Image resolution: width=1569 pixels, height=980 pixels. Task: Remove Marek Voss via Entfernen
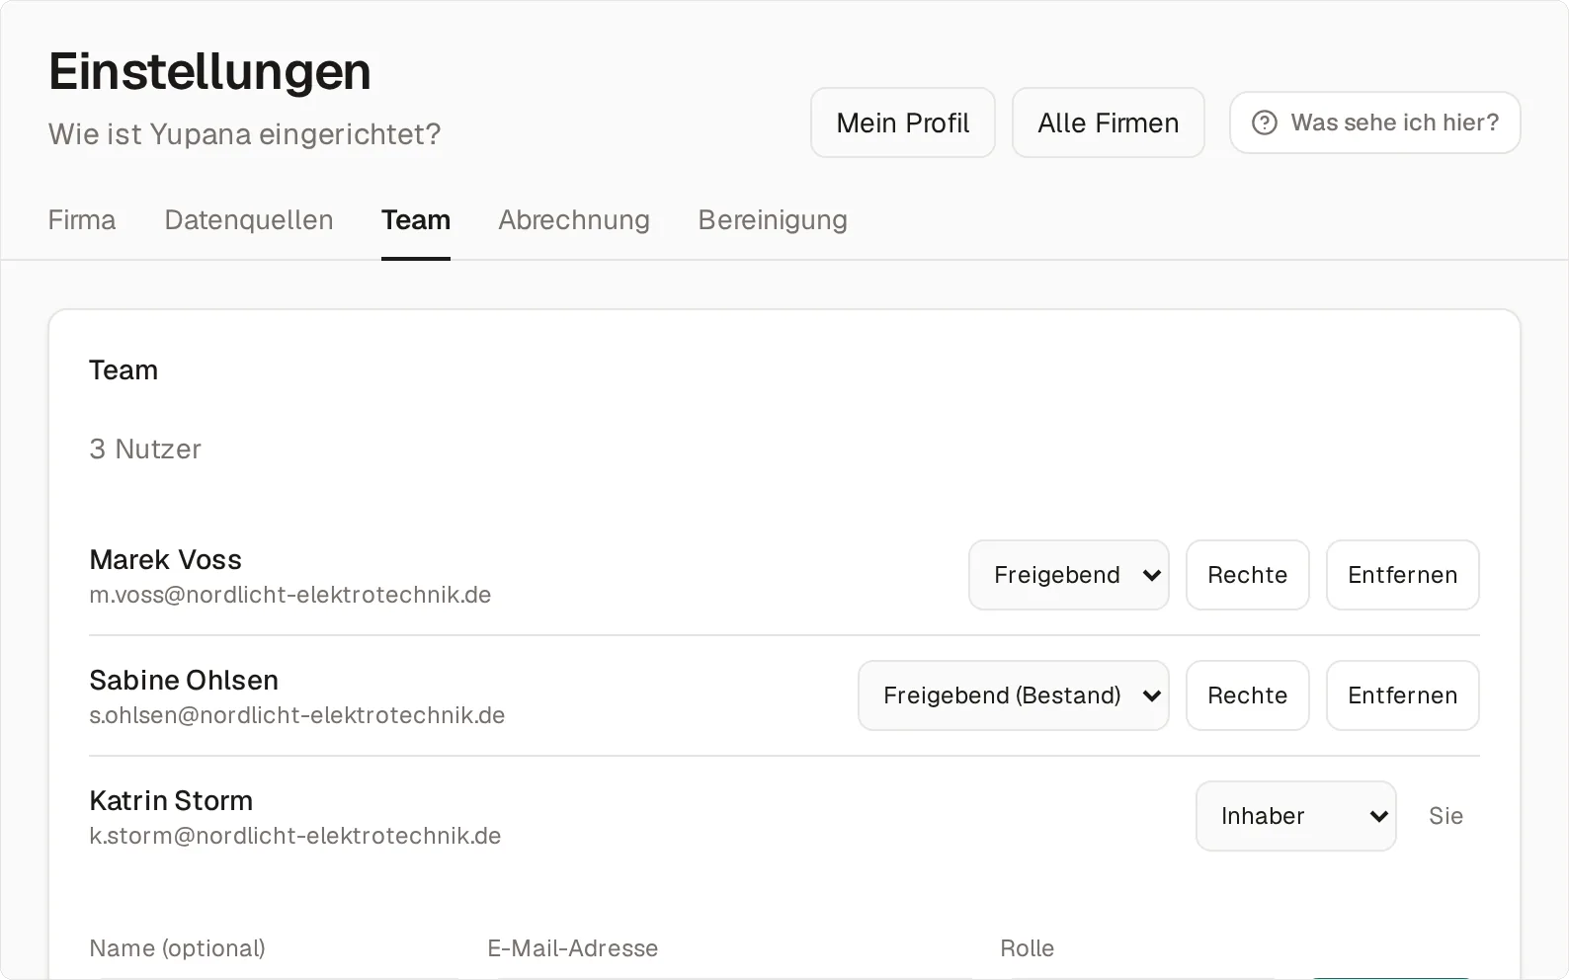pos(1403,575)
